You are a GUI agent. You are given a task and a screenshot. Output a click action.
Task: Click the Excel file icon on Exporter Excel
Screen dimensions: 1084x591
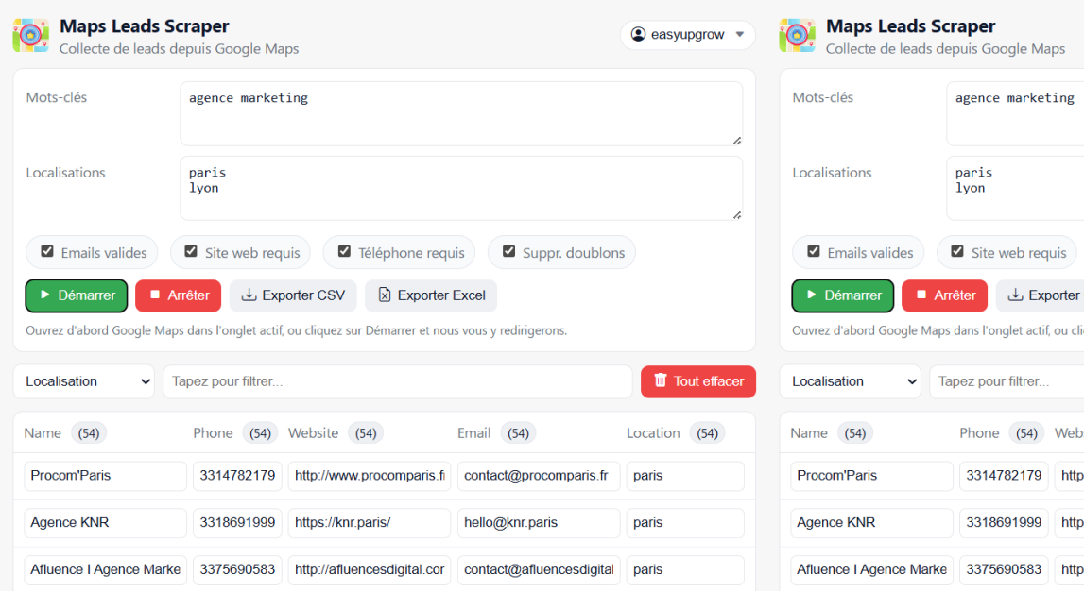click(x=385, y=295)
